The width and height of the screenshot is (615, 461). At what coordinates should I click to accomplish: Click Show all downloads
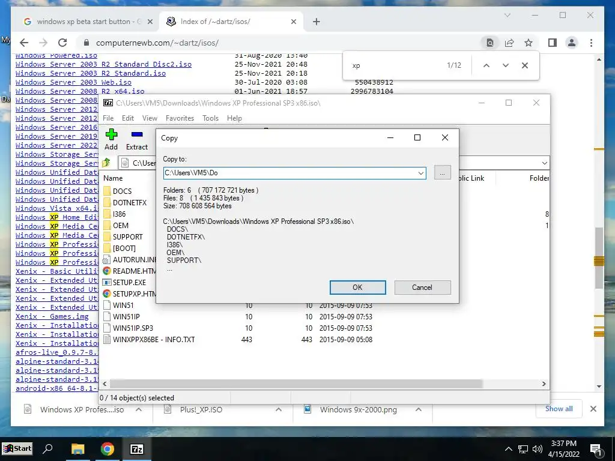[559, 409]
